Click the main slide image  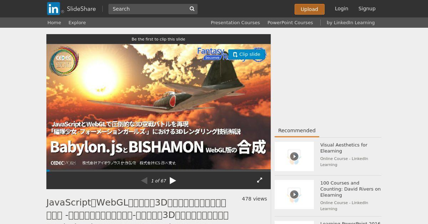click(x=158, y=107)
